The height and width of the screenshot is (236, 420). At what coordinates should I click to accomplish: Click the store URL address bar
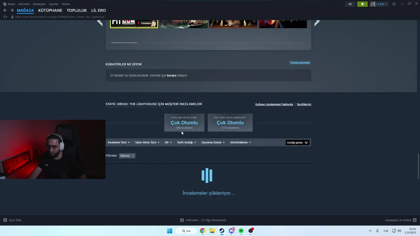(60, 17)
